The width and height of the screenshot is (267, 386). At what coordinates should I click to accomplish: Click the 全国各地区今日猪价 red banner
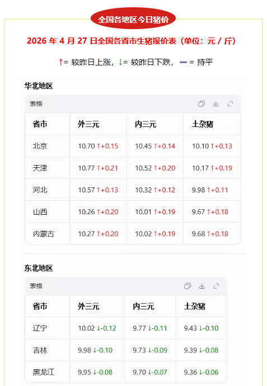pos(133,19)
